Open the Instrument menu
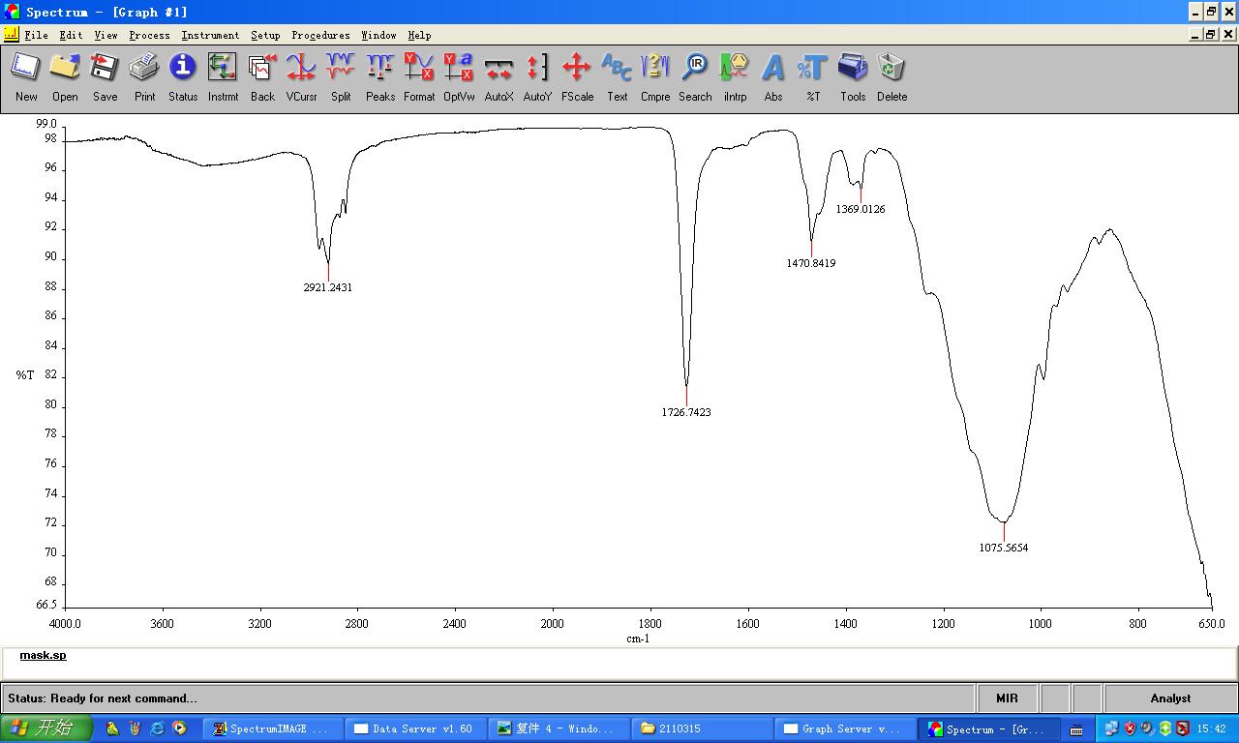 (x=210, y=35)
